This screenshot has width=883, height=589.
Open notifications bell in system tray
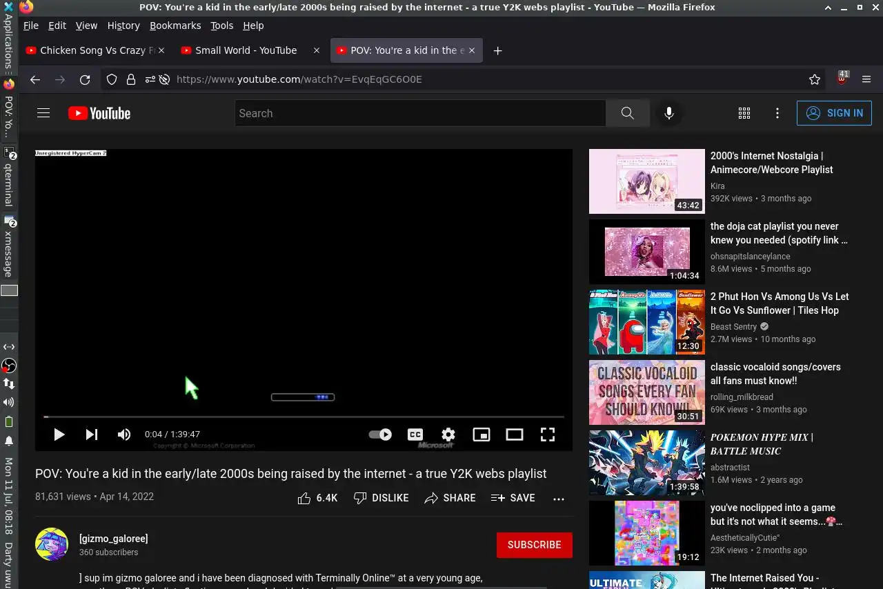(x=9, y=441)
